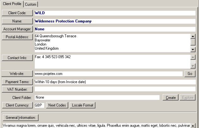Click the General Information button

[21, 118]
